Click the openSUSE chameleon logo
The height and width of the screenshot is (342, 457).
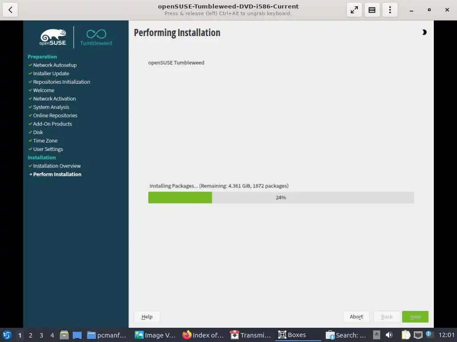click(x=53, y=37)
